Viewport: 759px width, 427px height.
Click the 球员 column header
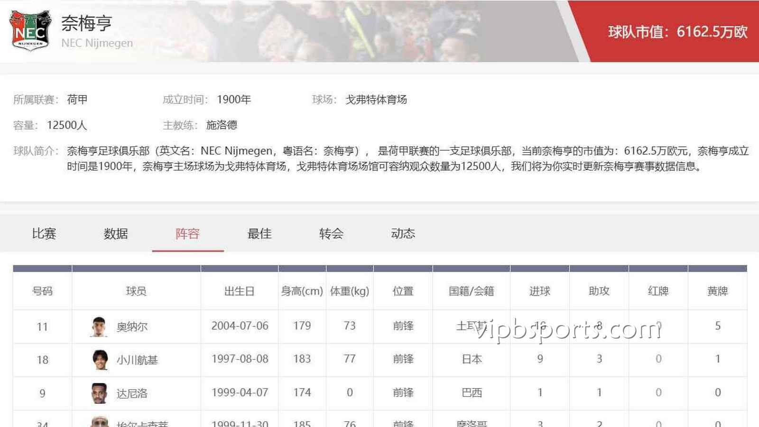(x=136, y=291)
